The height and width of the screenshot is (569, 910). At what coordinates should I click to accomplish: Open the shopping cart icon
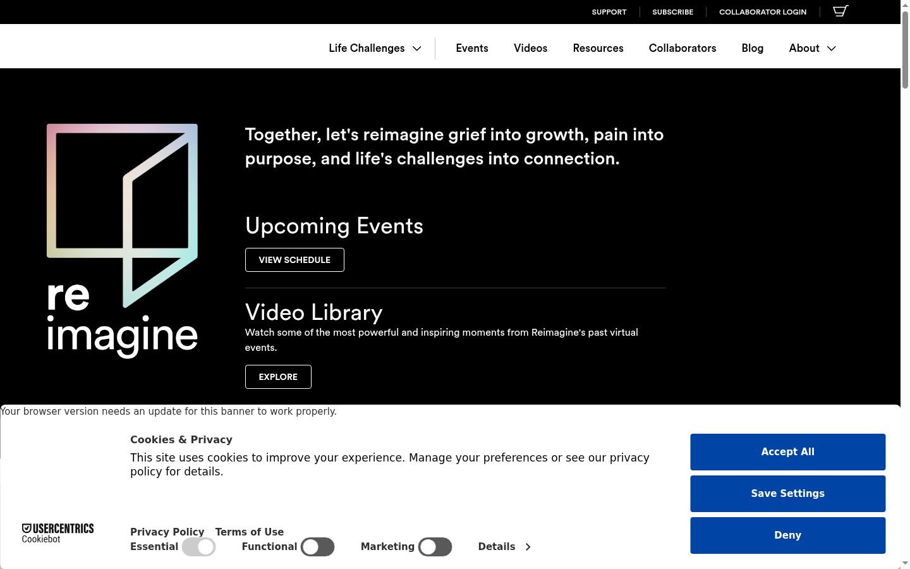[x=840, y=11]
